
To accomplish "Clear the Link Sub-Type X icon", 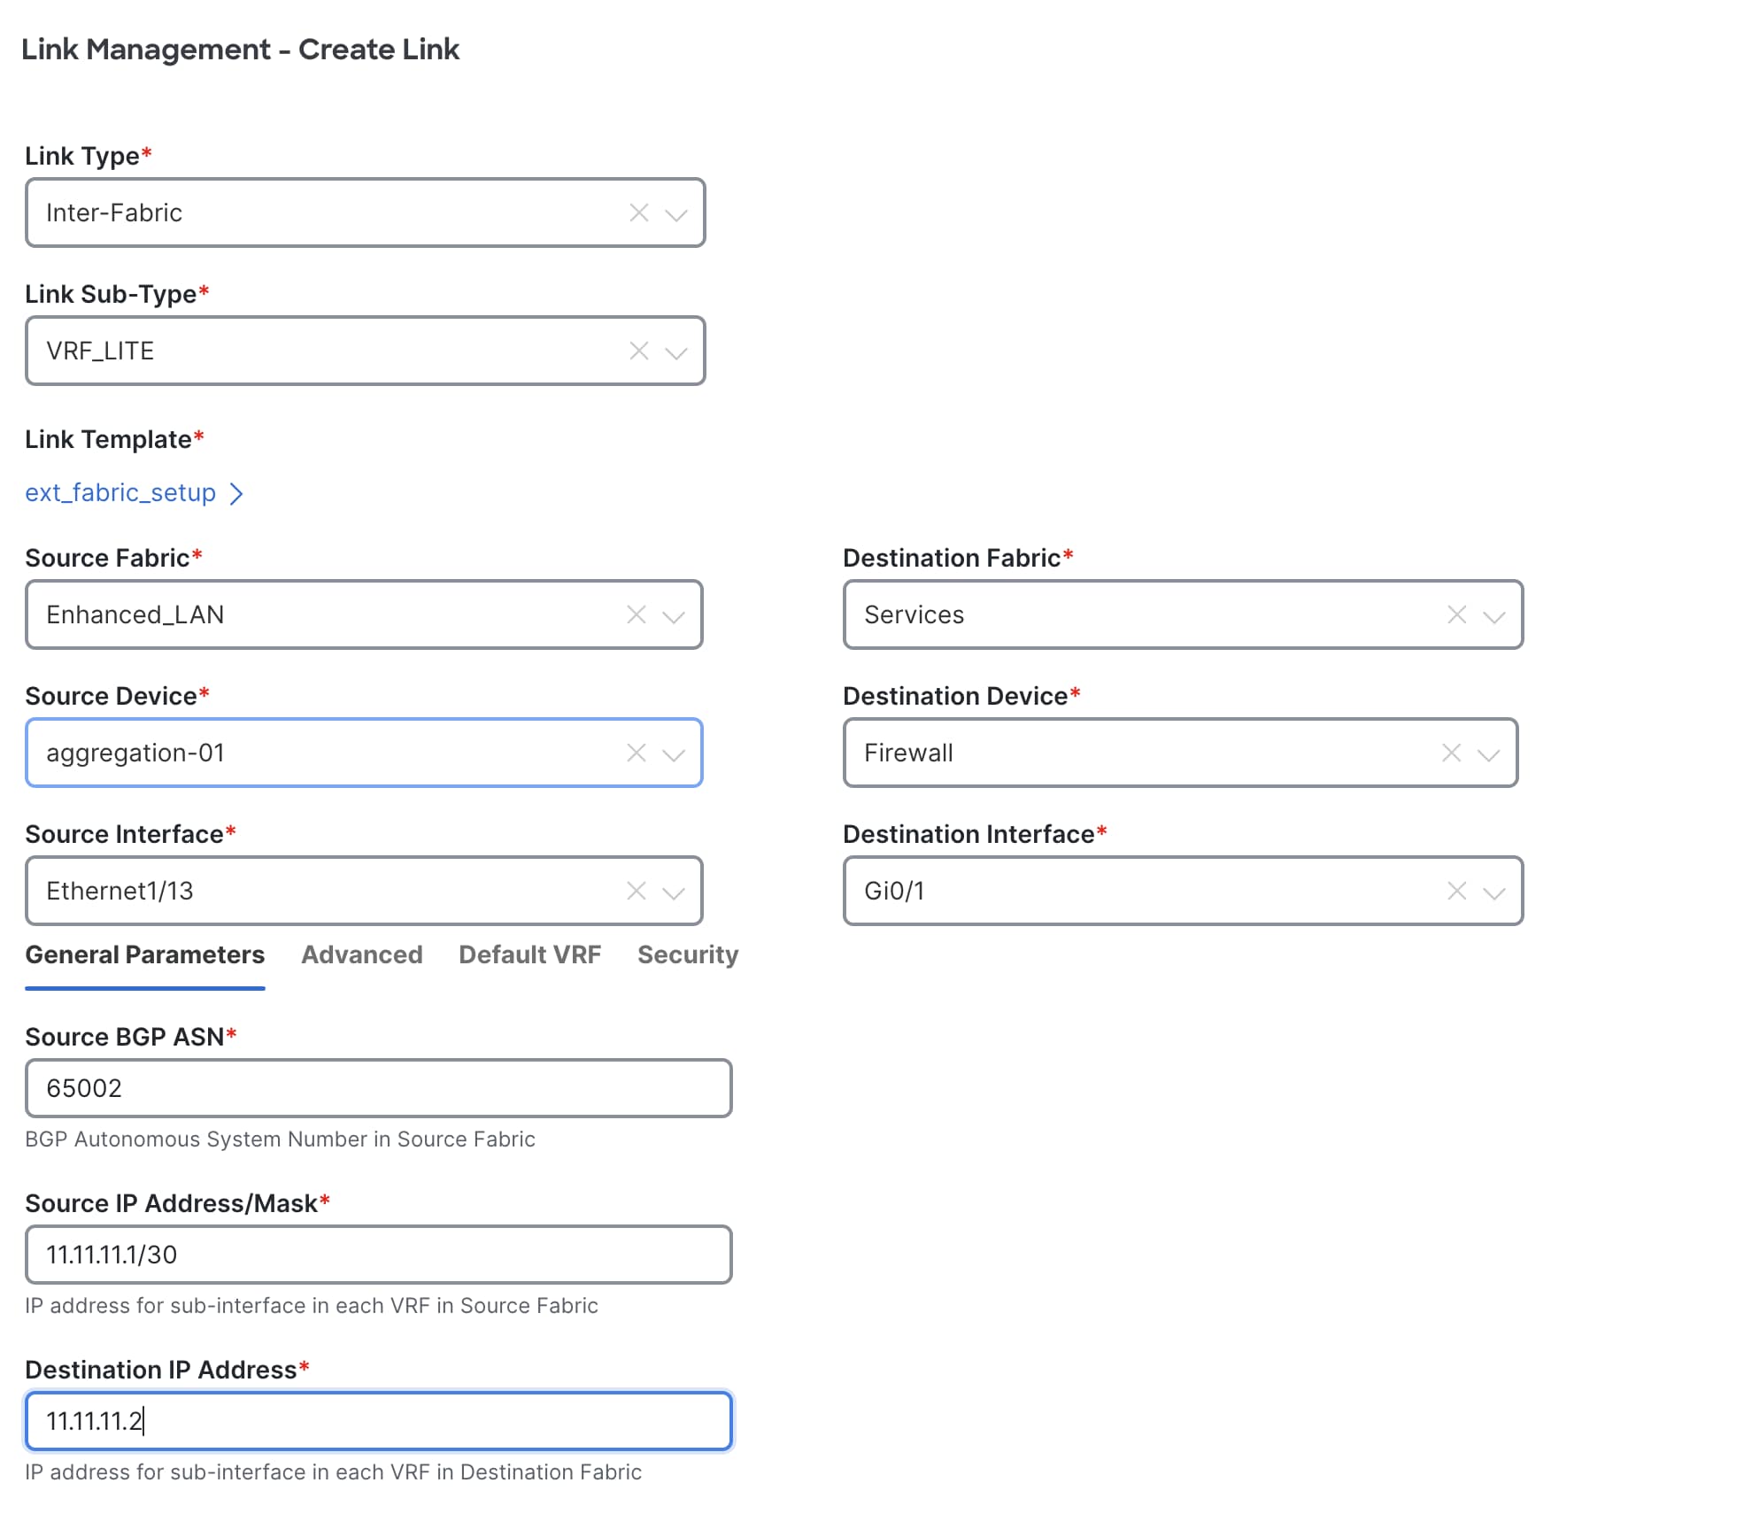I will (638, 351).
